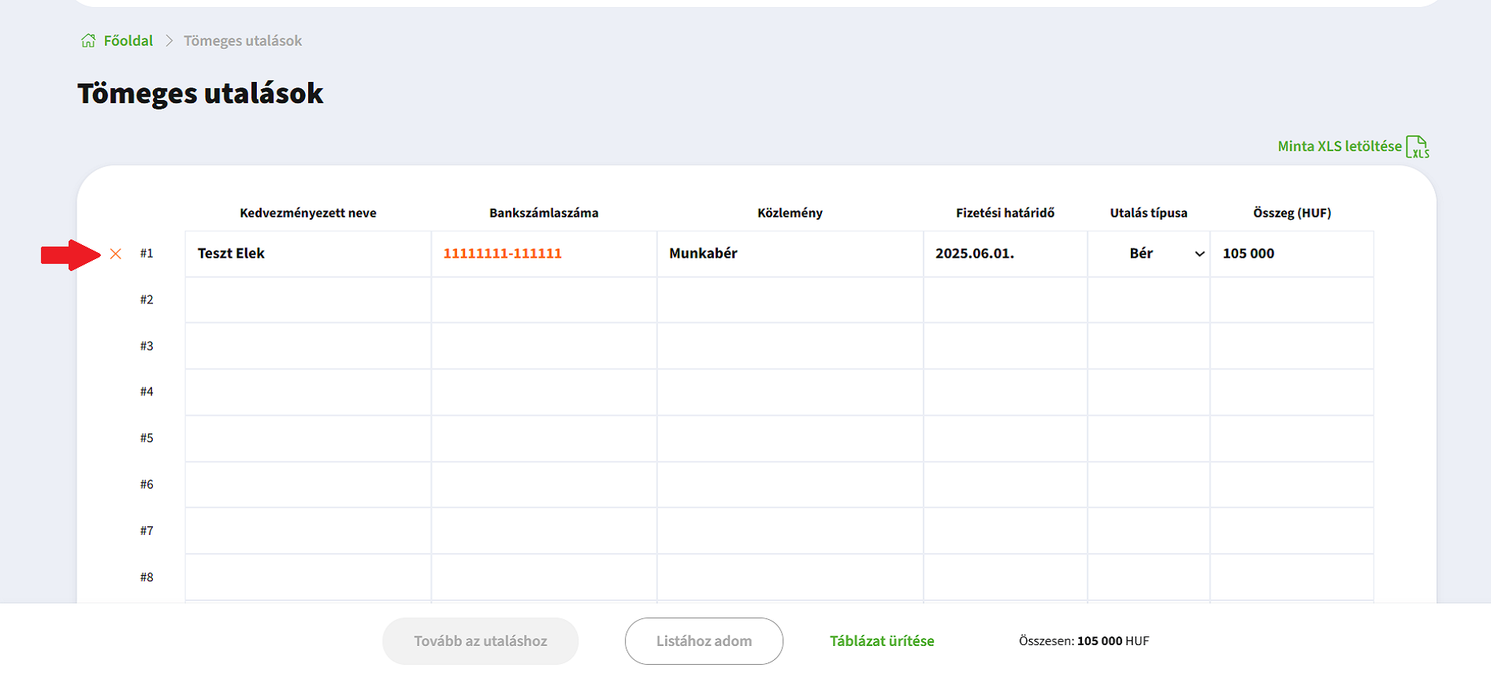Viewport: 1491px width, 679px height.
Task: Clear the table with Táblázat ürítése
Action: tap(882, 641)
